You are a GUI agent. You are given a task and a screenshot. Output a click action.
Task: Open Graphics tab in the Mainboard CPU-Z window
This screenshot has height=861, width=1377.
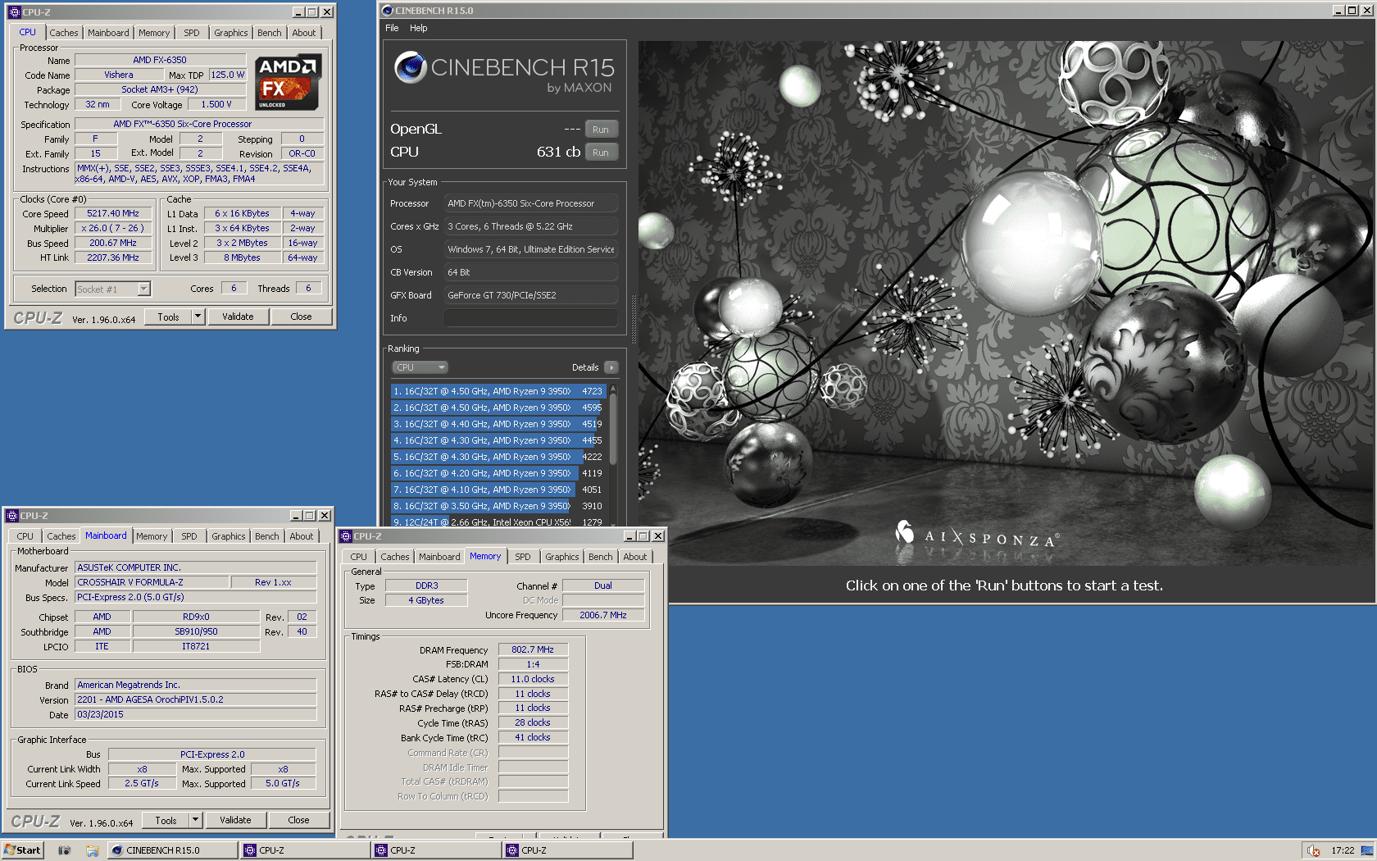[x=228, y=536]
